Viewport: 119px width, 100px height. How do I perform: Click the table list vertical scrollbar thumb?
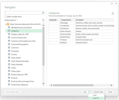click(43, 46)
